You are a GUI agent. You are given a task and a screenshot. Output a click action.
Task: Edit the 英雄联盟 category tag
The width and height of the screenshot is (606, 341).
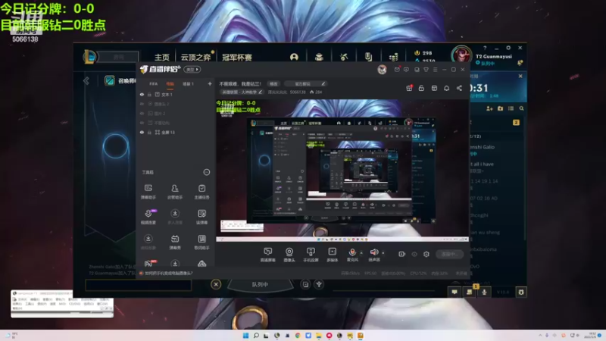click(242, 92)
